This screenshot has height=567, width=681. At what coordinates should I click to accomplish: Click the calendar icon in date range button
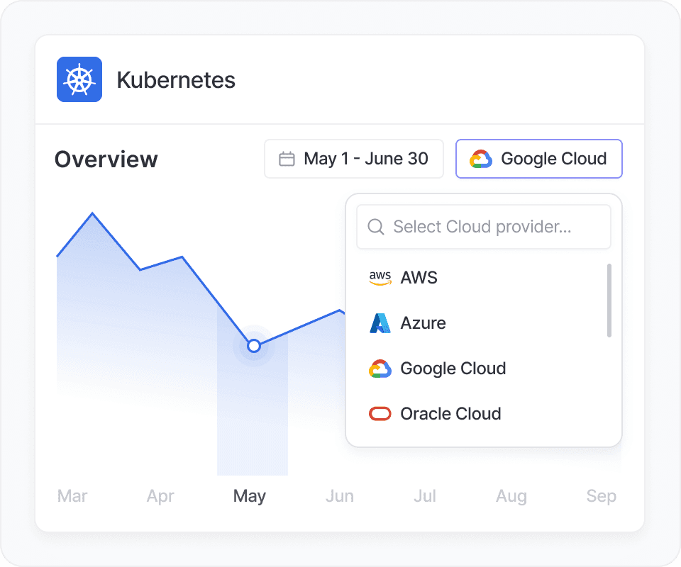click(287, 159)
